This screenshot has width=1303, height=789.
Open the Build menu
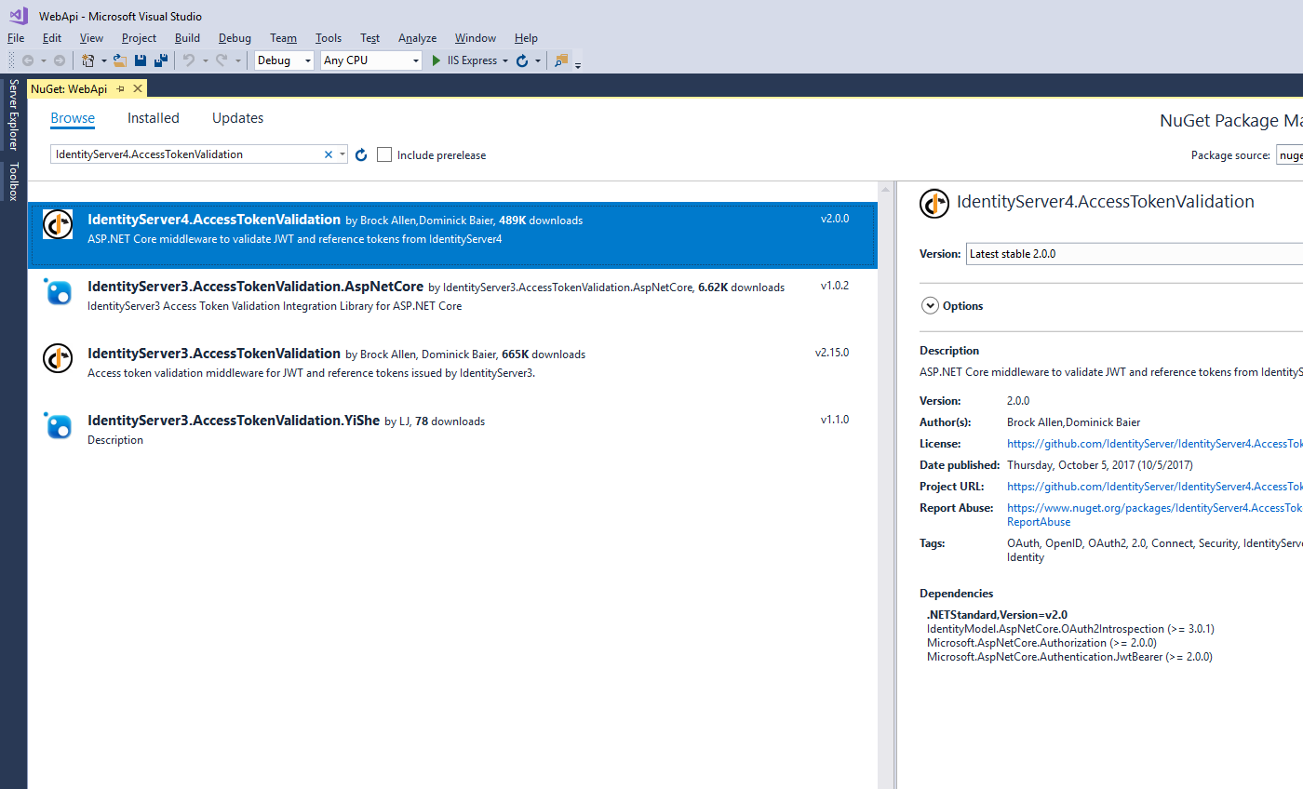click(187, 38)
